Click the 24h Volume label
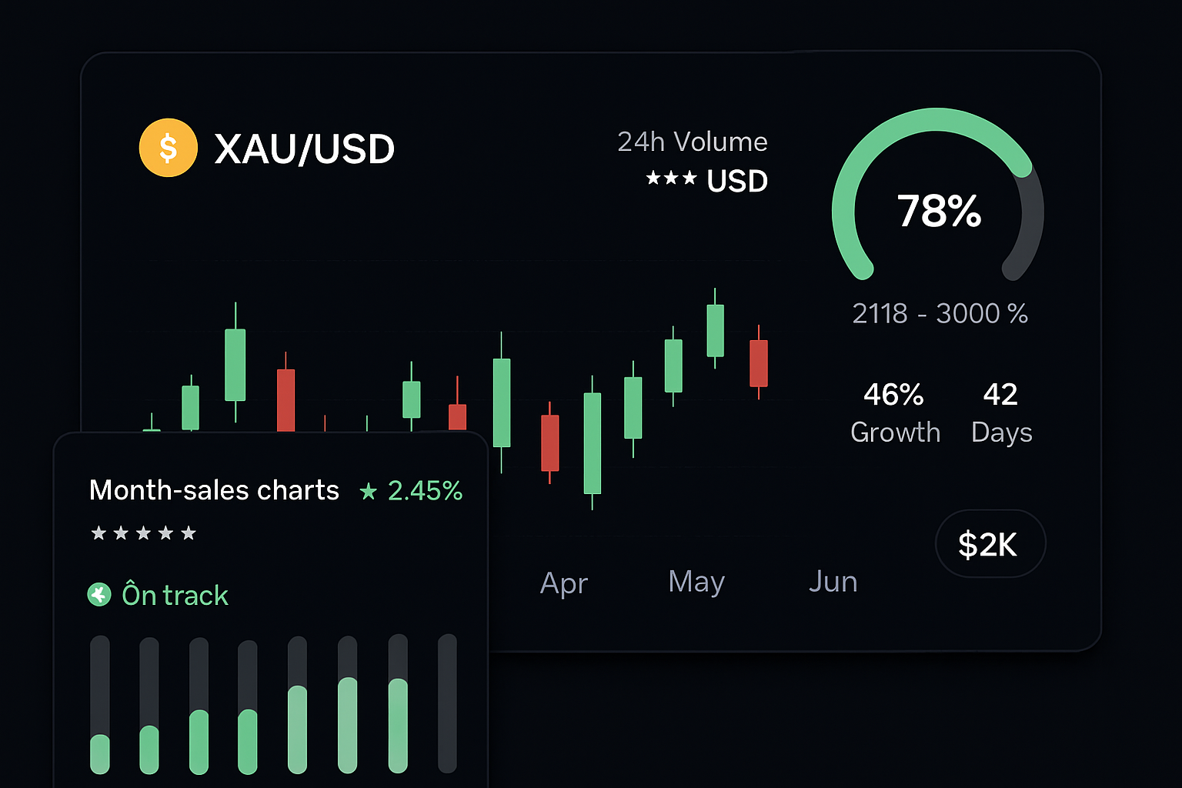Screen dimensions: 1182x788 693,142
